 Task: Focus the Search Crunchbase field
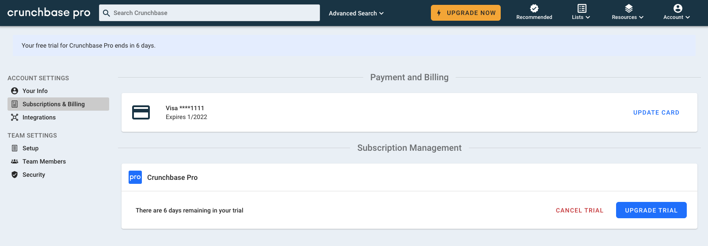[209, 13]
